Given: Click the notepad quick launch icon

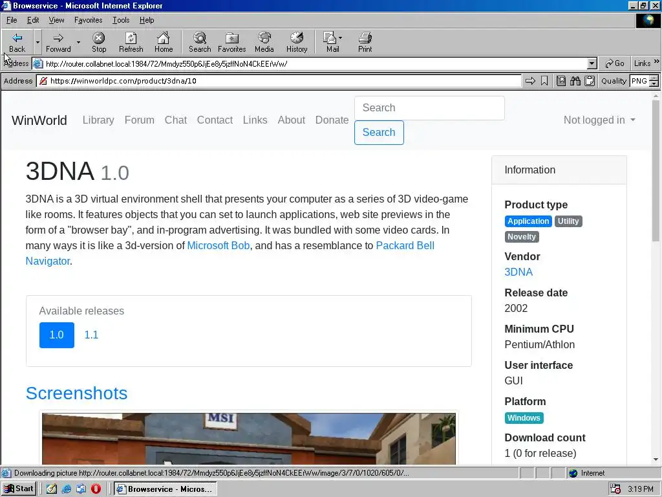Looking at the screenshot, I should 52,489.
